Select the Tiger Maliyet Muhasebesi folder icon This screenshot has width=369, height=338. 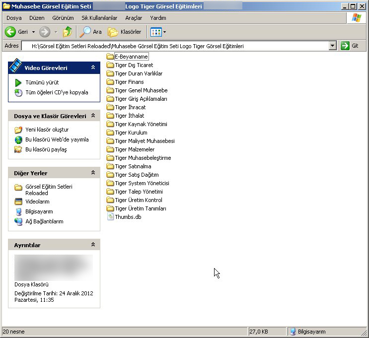(x=110, y=141)
